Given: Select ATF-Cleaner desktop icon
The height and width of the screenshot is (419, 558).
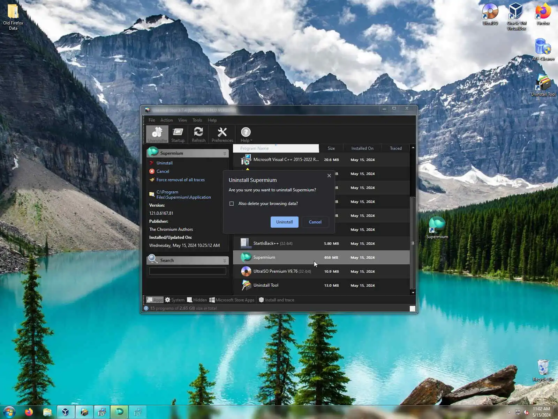Looking at the screenshot, I should [543, 50].
